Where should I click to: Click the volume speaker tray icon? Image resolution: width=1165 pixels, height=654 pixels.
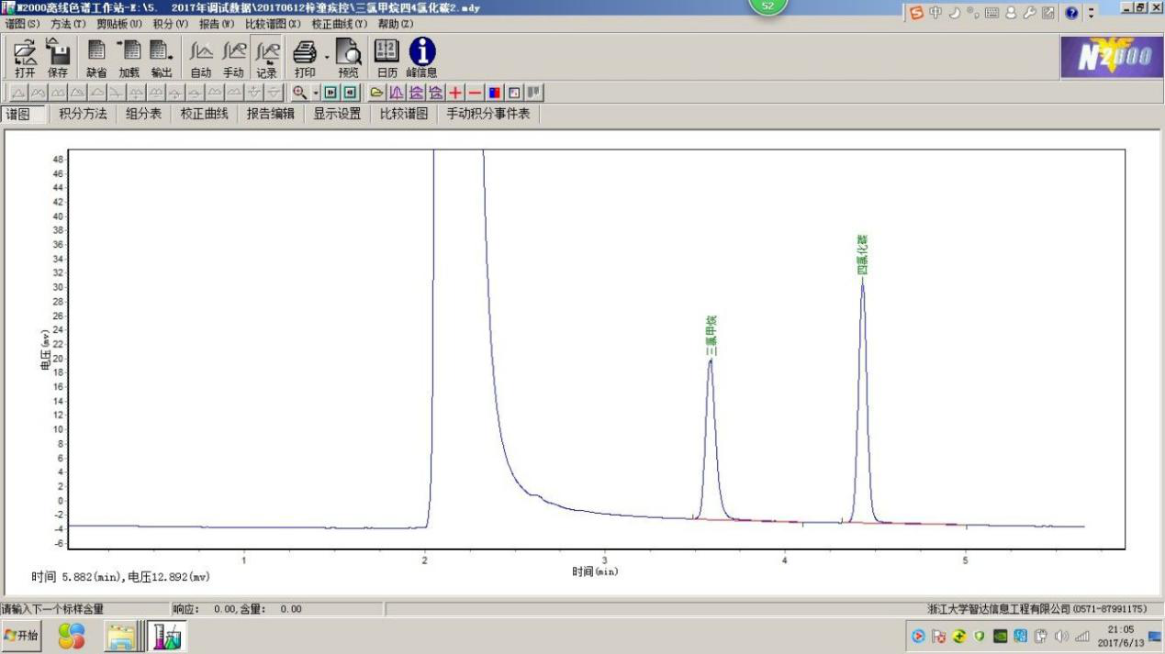(1061, 636)
